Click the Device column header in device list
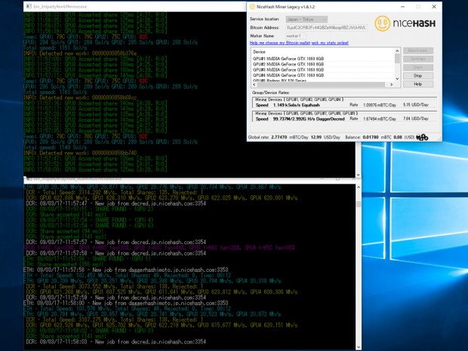The image size is (468, 351). [259, 52]
